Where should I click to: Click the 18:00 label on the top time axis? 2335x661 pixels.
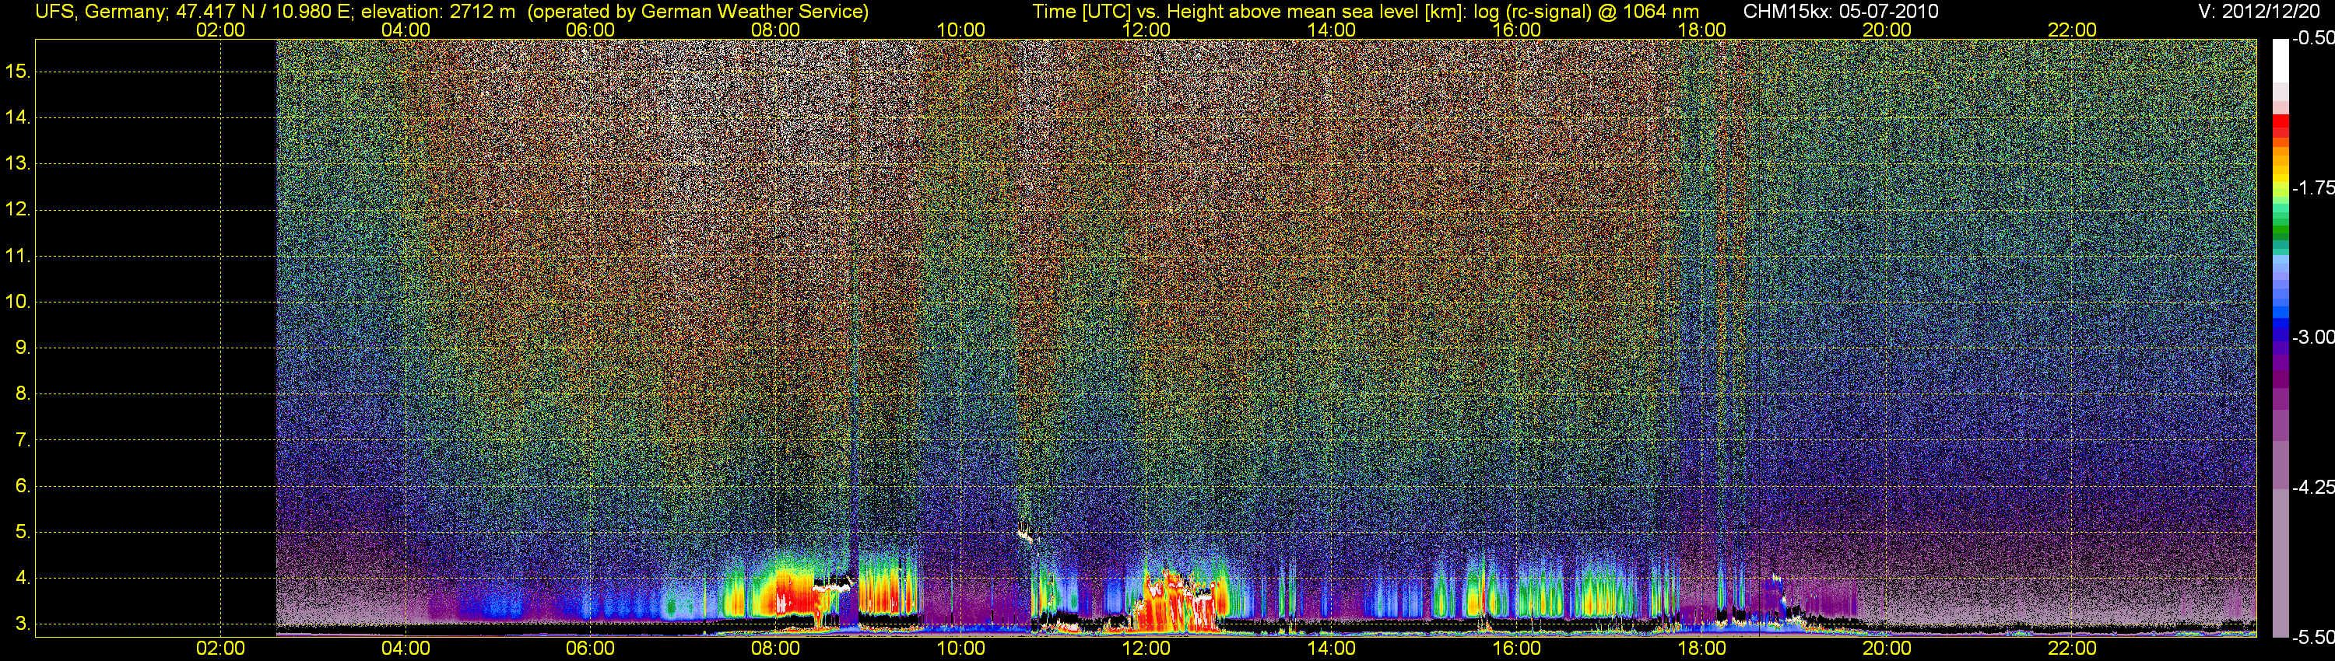[1701, 30]
